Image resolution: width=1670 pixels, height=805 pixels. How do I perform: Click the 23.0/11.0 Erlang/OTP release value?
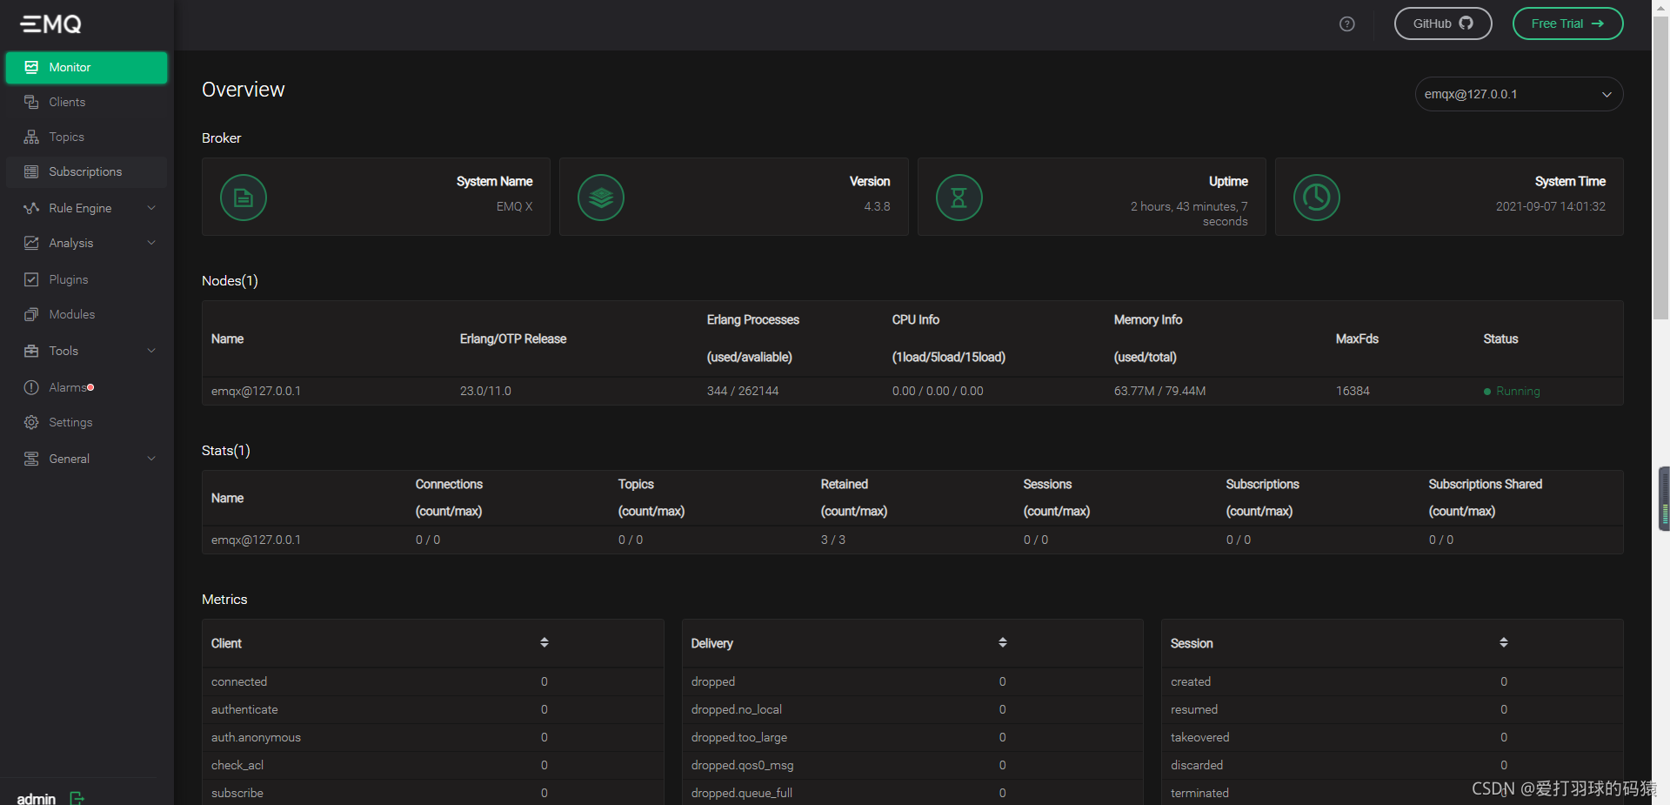pos(485,391)
